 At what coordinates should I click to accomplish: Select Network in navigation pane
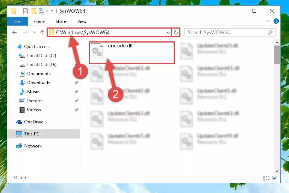[33, 146]
